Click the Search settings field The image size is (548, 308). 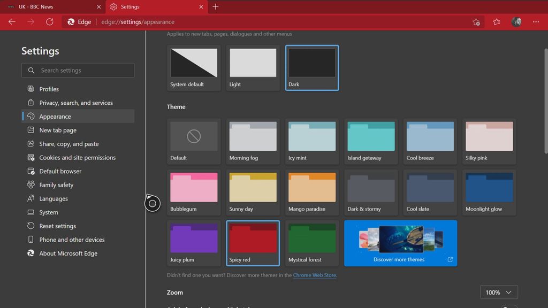78,70
